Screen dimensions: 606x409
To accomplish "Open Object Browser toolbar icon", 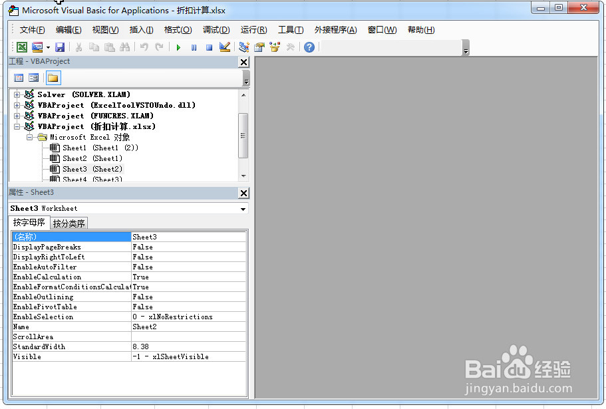I will click(x=275, y=47).
